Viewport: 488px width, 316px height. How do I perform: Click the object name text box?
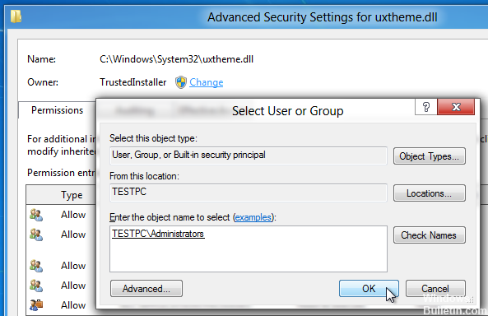coord(249,249)
